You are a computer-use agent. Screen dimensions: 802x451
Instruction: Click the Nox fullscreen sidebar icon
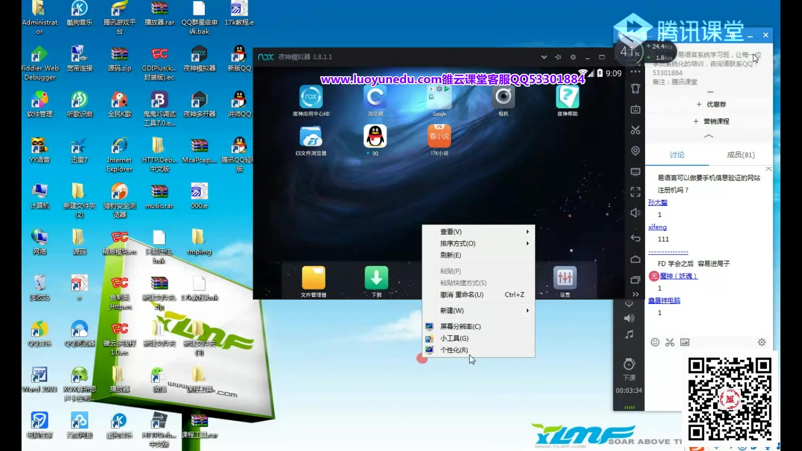(636, 192)
